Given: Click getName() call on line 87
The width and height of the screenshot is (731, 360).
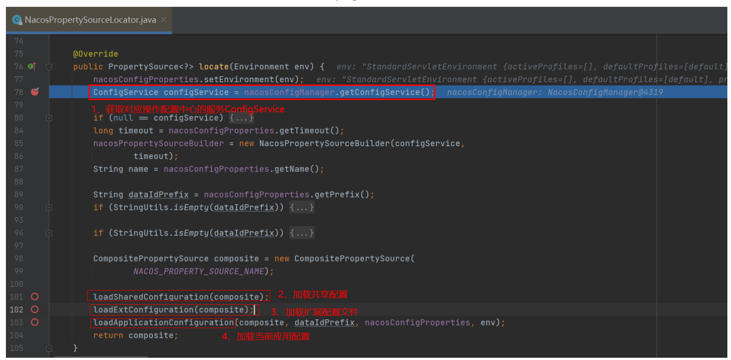Looking at the screenshot, I should (297, 169).
